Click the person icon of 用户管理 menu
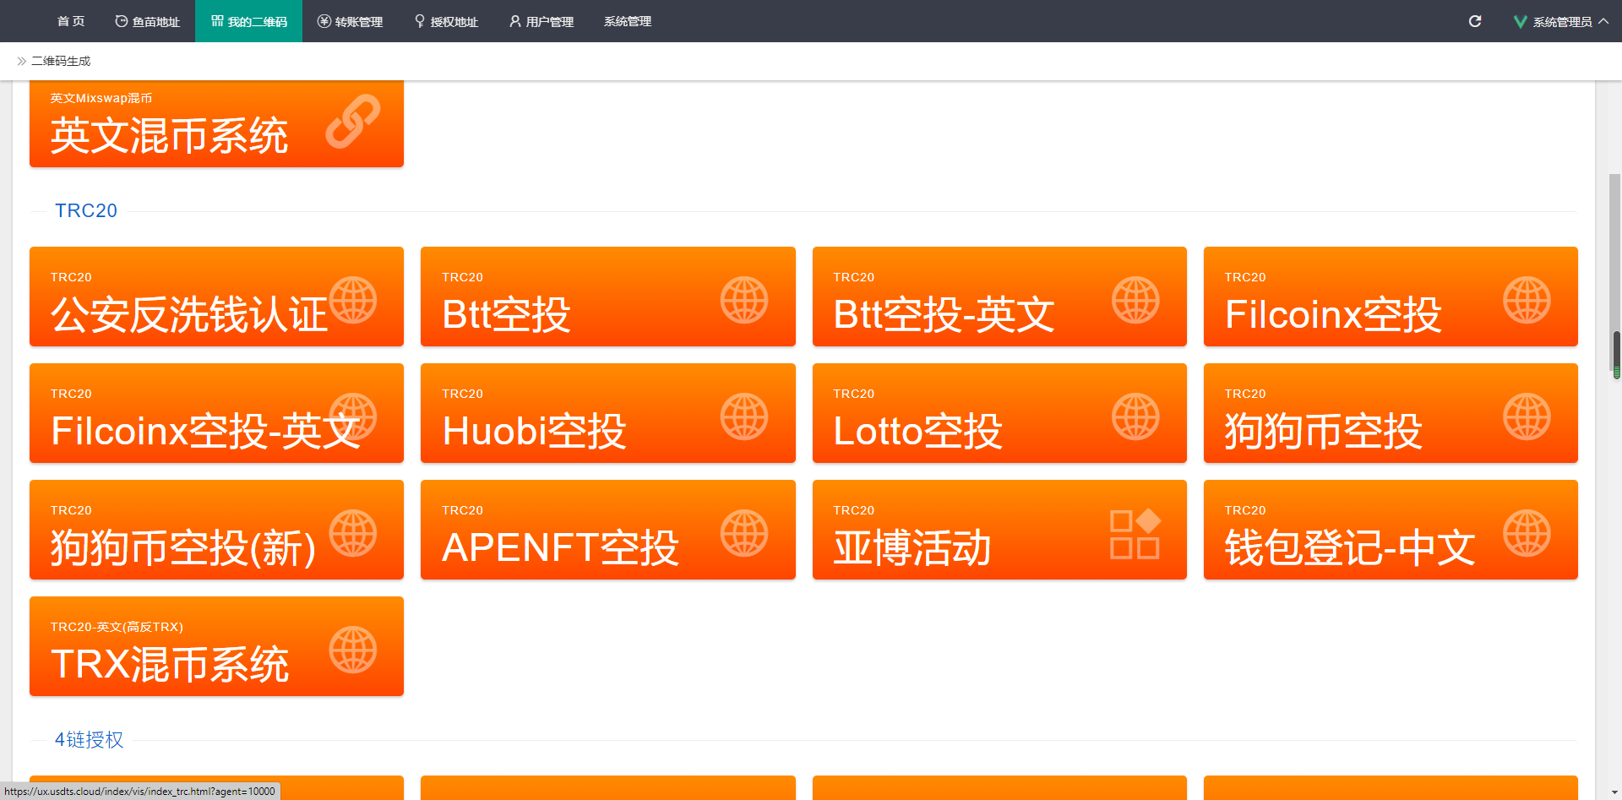This screenshot has height=800, width=1622. click(x=514, y=21)
